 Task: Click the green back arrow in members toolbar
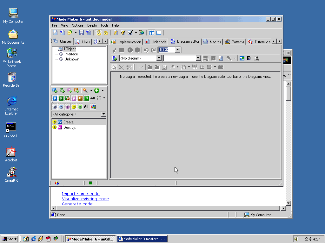click(x=97, y=90)
